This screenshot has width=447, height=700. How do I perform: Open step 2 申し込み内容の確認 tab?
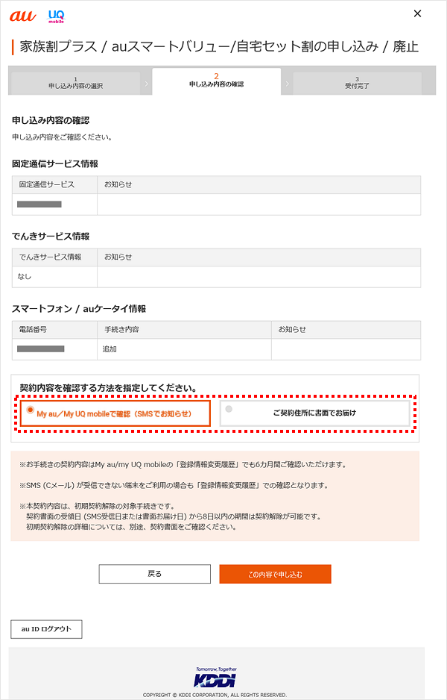coord(217,81)
